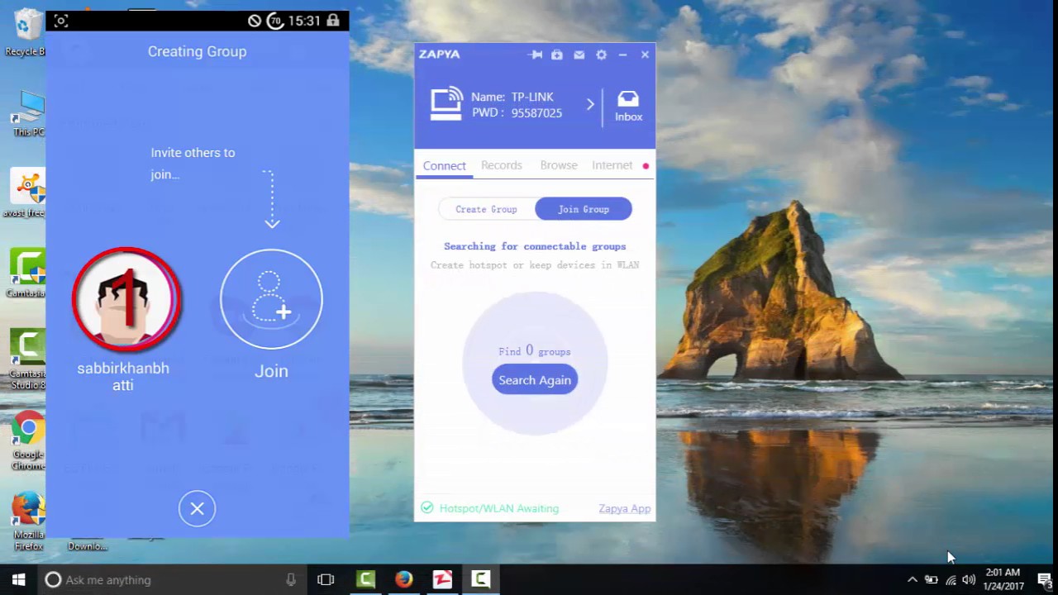Screen dimensions: 1058x595
Task: Select the Join Group toggle option
Action: pyautogui.click(x=584, y=209)
